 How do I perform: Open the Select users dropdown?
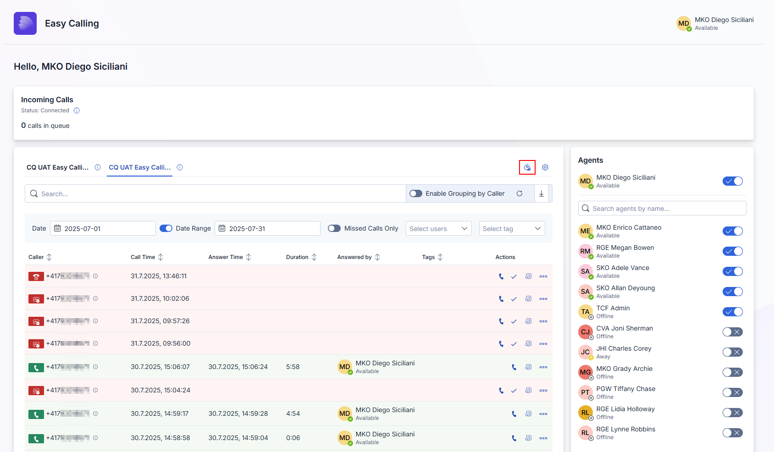438,228
